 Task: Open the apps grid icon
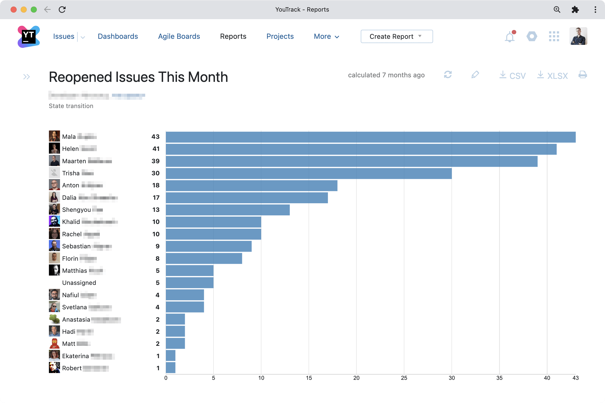(x=554, y=37)
